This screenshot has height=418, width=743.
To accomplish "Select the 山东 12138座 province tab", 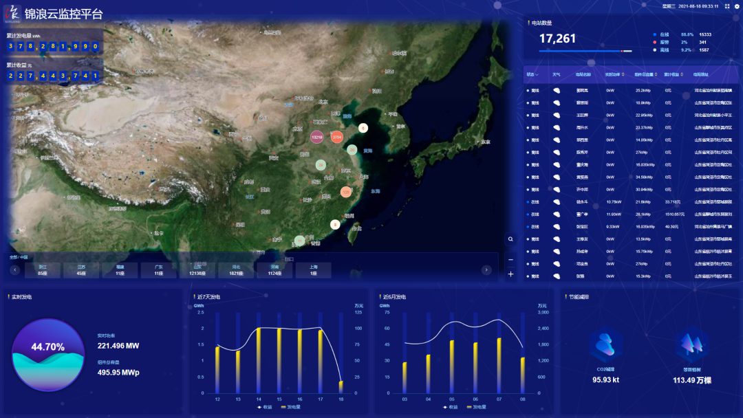I will click(x=197, y=270).
